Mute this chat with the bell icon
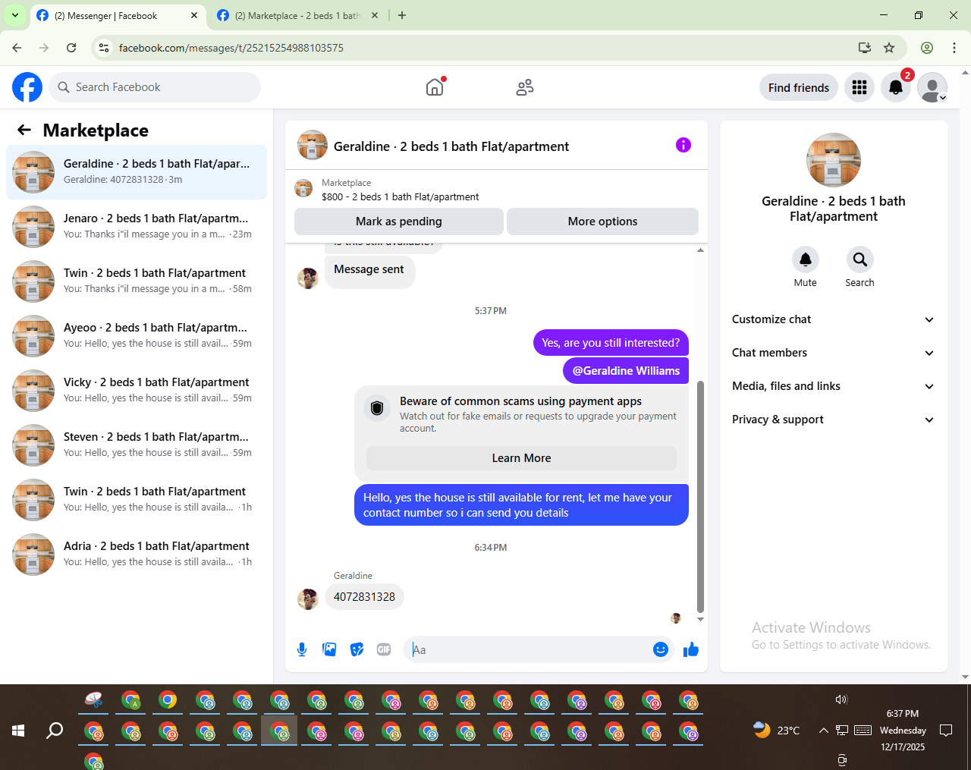Viewport: 971px width, 770px height. point(806,259)
